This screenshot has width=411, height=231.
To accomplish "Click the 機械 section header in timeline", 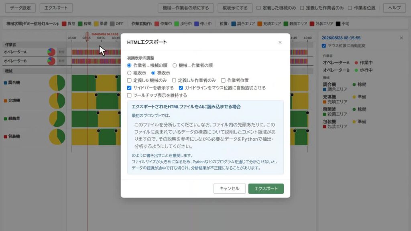I will pos(9,71).
